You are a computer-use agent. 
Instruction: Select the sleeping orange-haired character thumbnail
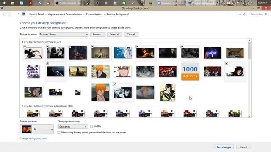145,92
